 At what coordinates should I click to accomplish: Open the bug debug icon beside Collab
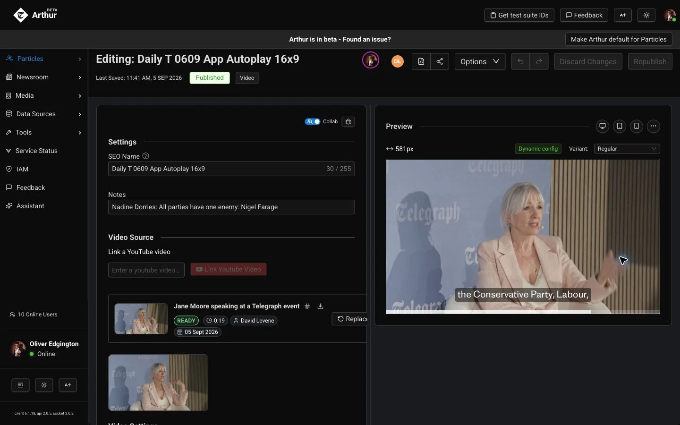pyautogui.click(x=348, y=121)
